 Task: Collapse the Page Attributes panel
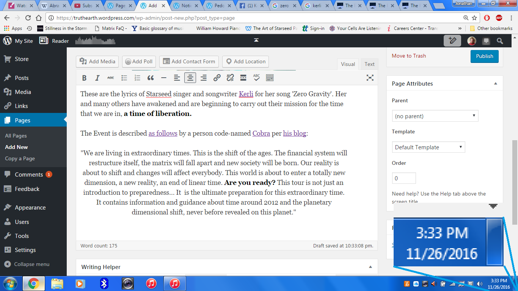(495, 84)
